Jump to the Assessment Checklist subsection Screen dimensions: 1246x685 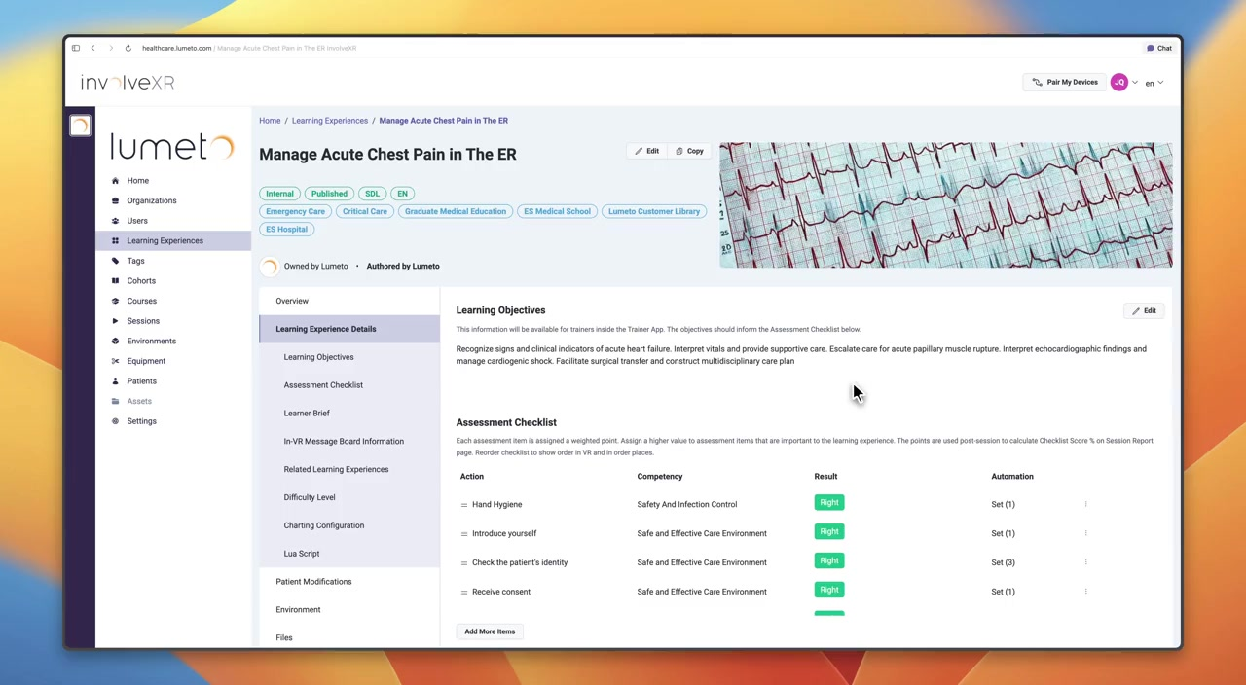point(323,385)
